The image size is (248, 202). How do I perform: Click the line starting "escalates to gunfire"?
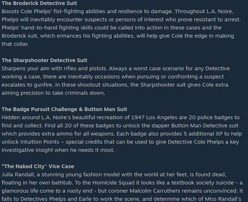click(115, 85)
